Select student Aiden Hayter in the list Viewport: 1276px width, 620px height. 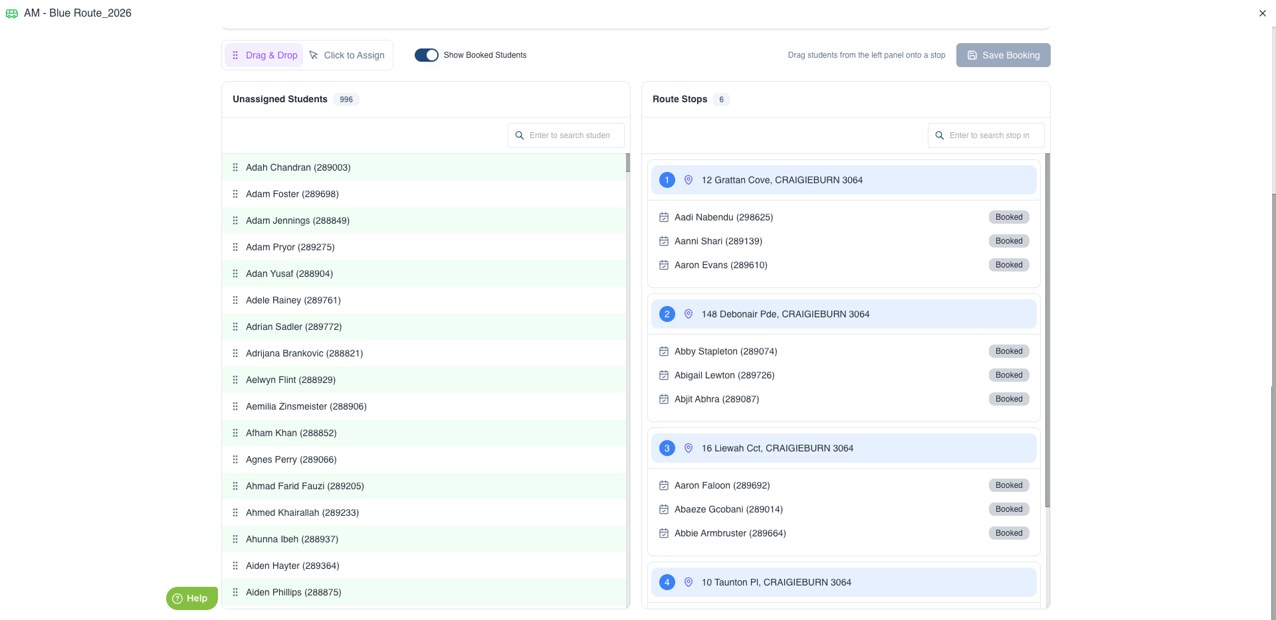pos(292,566)
